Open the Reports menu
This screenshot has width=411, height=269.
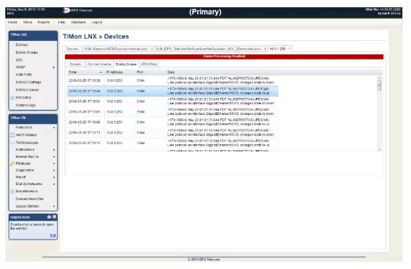[44, 22]
